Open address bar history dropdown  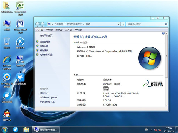[119, 24]
